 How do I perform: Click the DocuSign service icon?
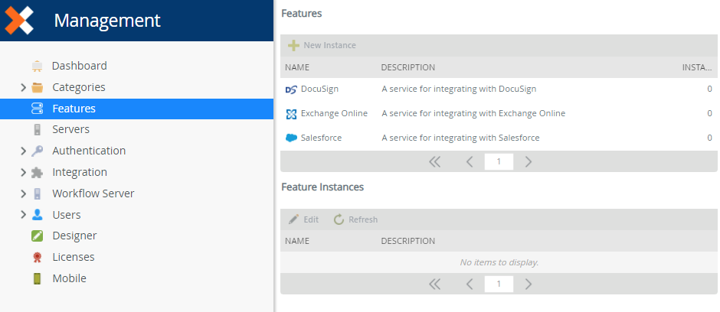click(x=291, y=89)
